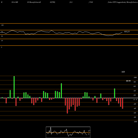Screen dimensions: 138x138
Task: Click the RSI axis label 50
Action: click(2, 36)
